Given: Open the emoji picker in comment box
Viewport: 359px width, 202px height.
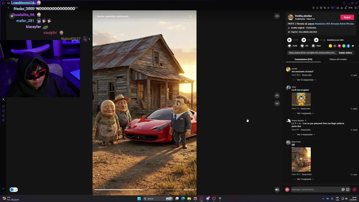Looking at the screenshot, I should coord(348,190).
